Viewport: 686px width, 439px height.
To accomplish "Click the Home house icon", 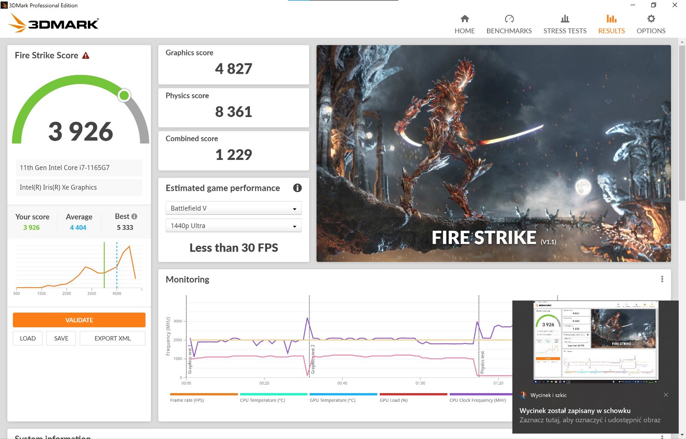I will (x=465, y=19).
